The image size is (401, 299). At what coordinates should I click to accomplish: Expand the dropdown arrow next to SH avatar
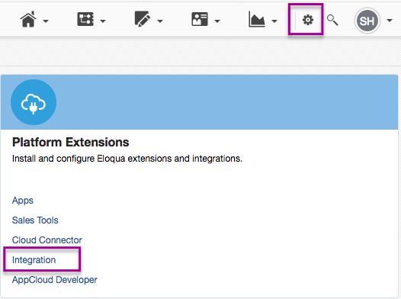[390, 21]
